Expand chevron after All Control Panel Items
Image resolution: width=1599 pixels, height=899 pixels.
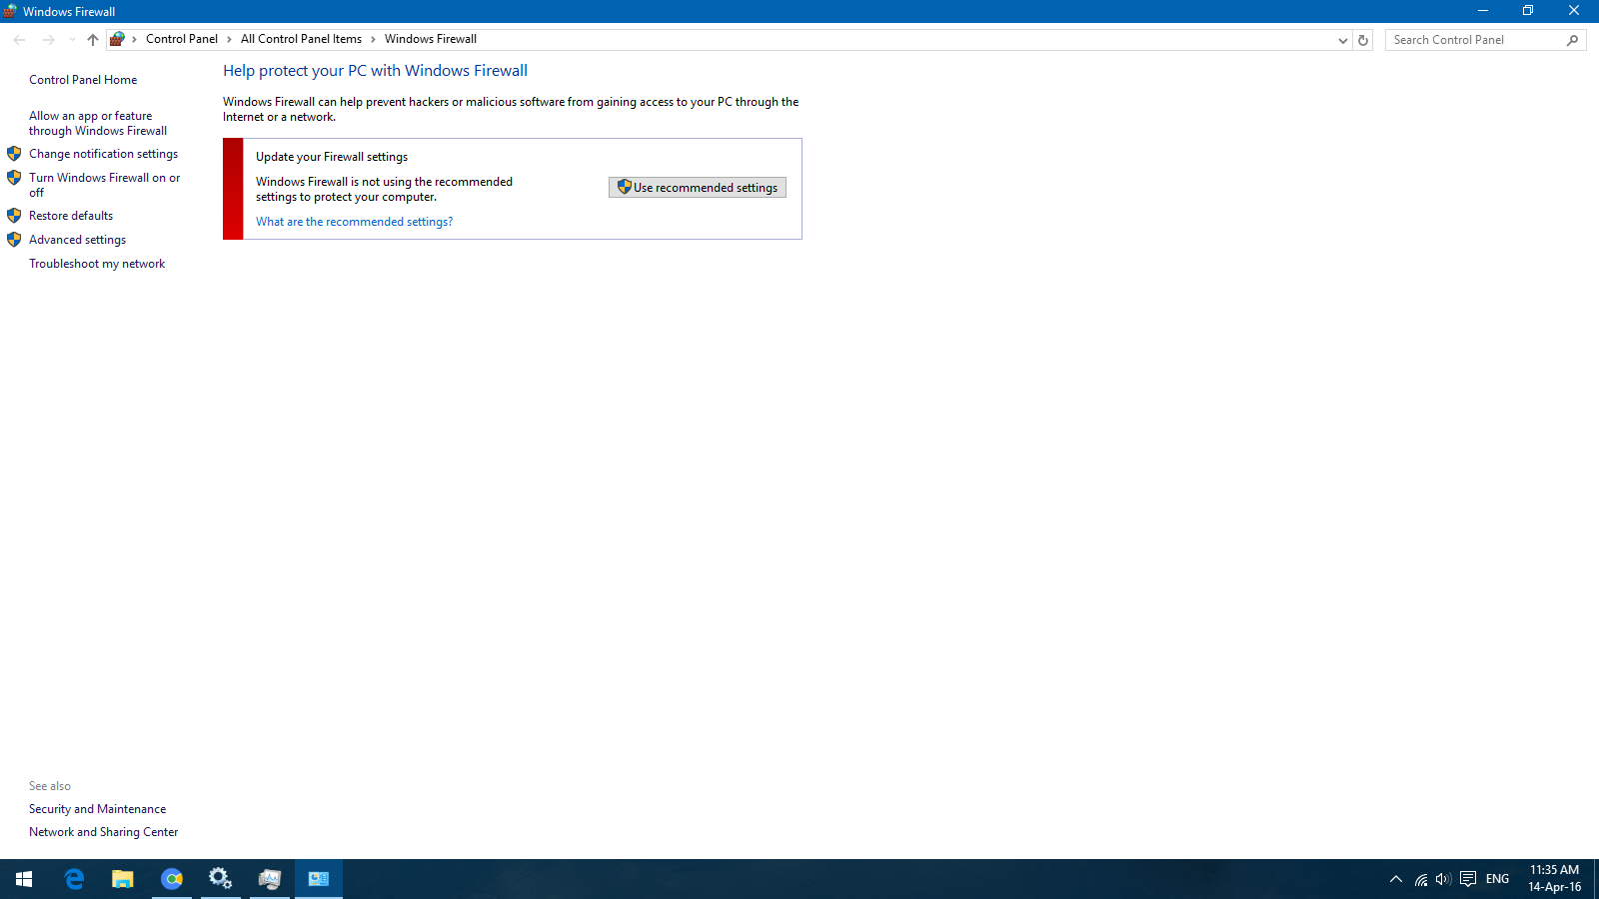pyautogui.click(x=373, y=39)
